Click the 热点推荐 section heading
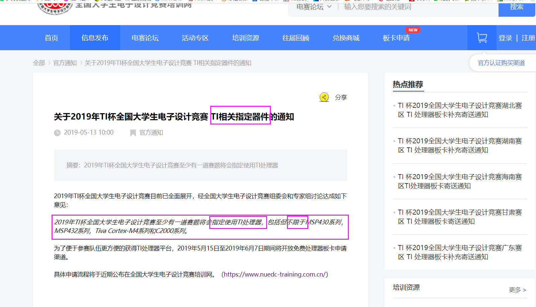The image size is (536, 307). [x=408, y=84]
